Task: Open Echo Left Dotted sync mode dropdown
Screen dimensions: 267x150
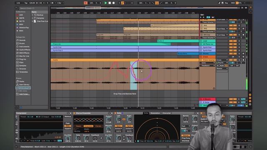Action: [x=118, y=129]
